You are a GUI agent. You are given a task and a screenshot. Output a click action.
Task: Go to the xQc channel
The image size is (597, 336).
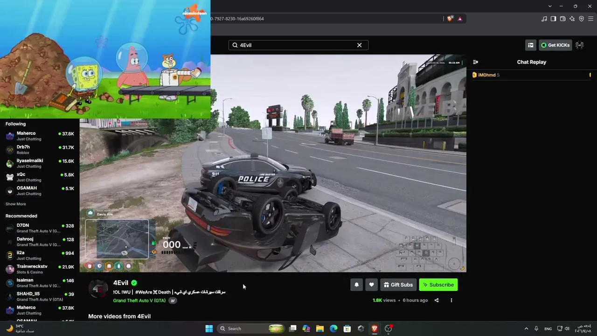[x=40, y=177]
